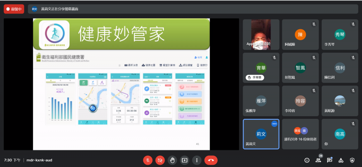Click the live video tile labeled Apple
362x167 pixels.
point(261,35)
